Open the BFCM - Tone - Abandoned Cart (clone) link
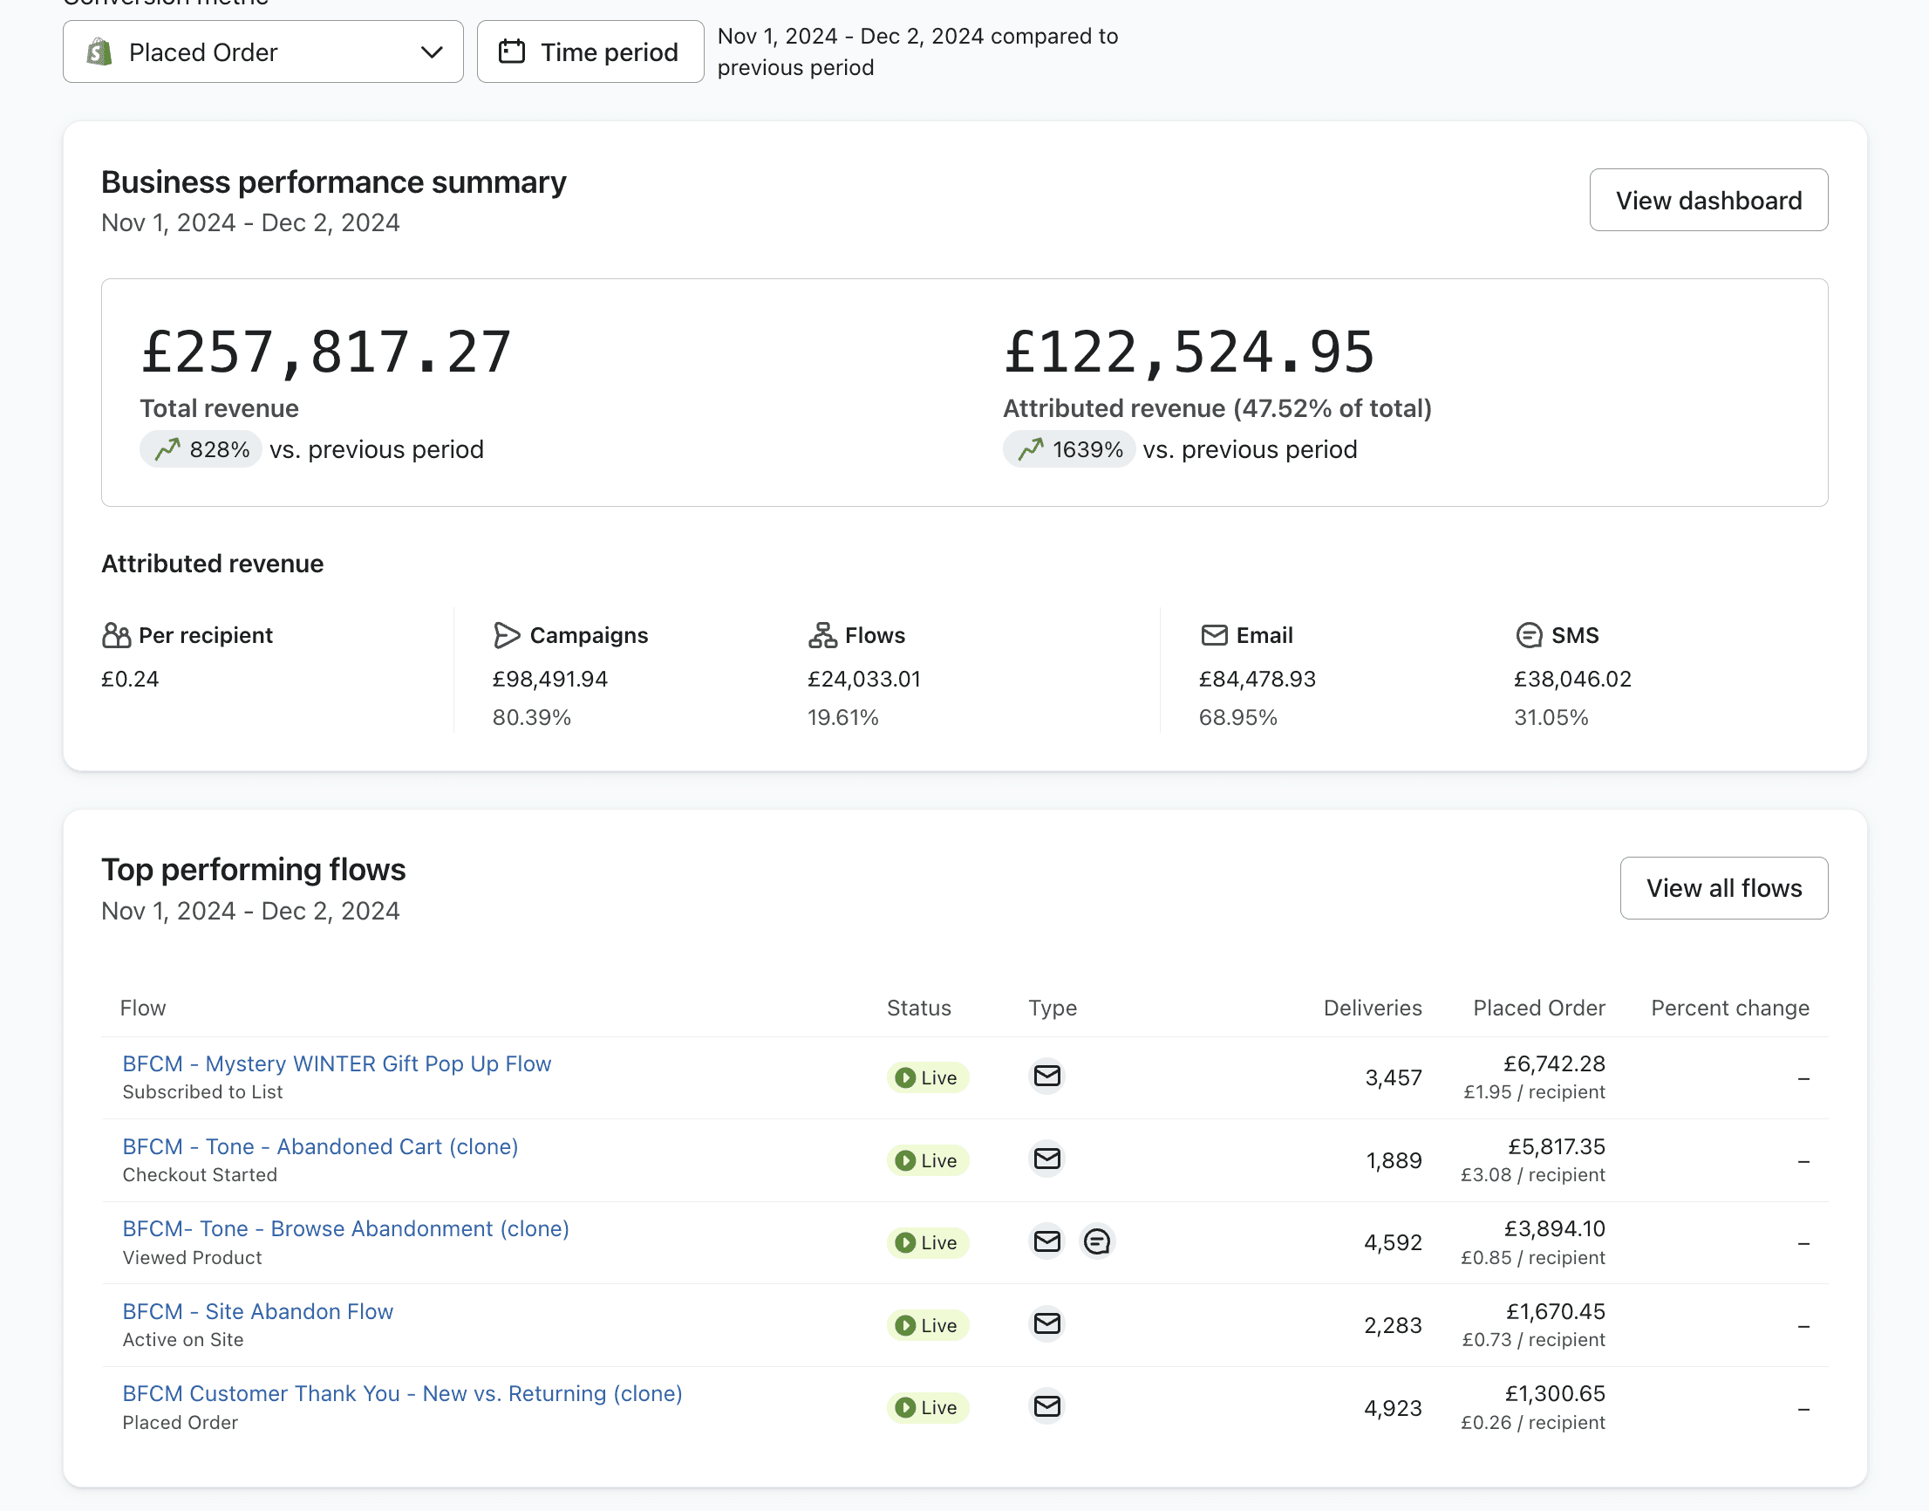This screenshot has width=1929, height=1511. pyautogui.click(x=320, y=1146)
